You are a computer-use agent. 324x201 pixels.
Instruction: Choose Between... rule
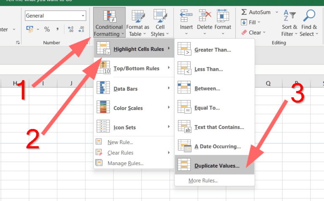(214, 88)
